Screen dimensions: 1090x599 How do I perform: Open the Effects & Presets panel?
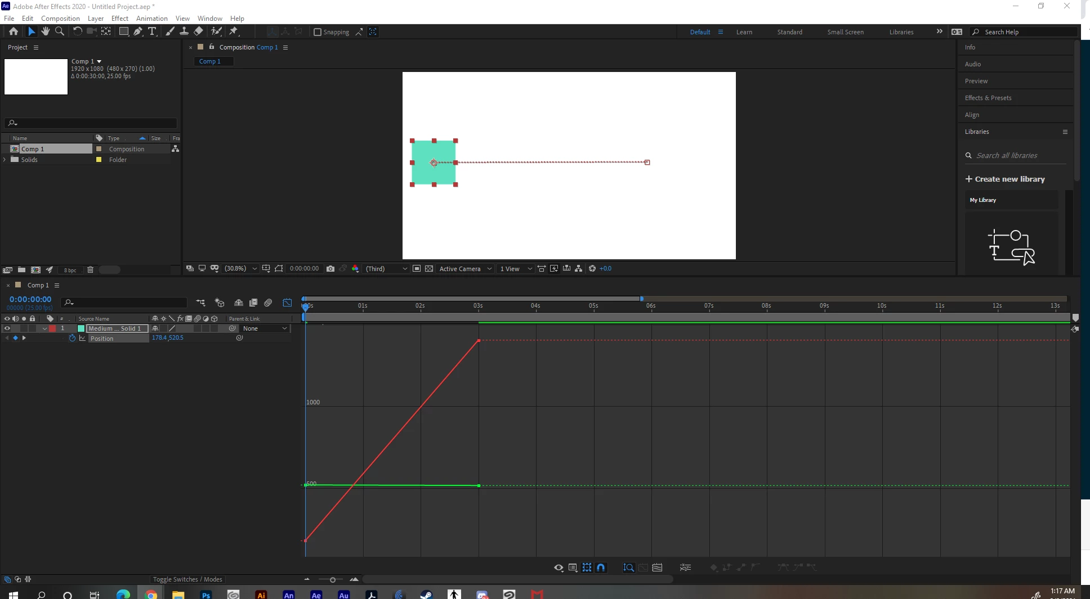tap(988, 98)
